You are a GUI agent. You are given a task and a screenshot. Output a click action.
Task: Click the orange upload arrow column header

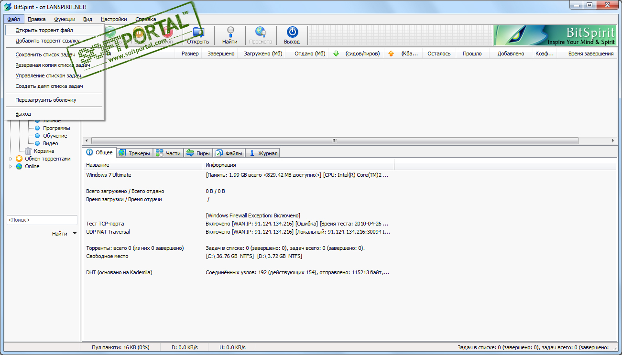point(391,54)
